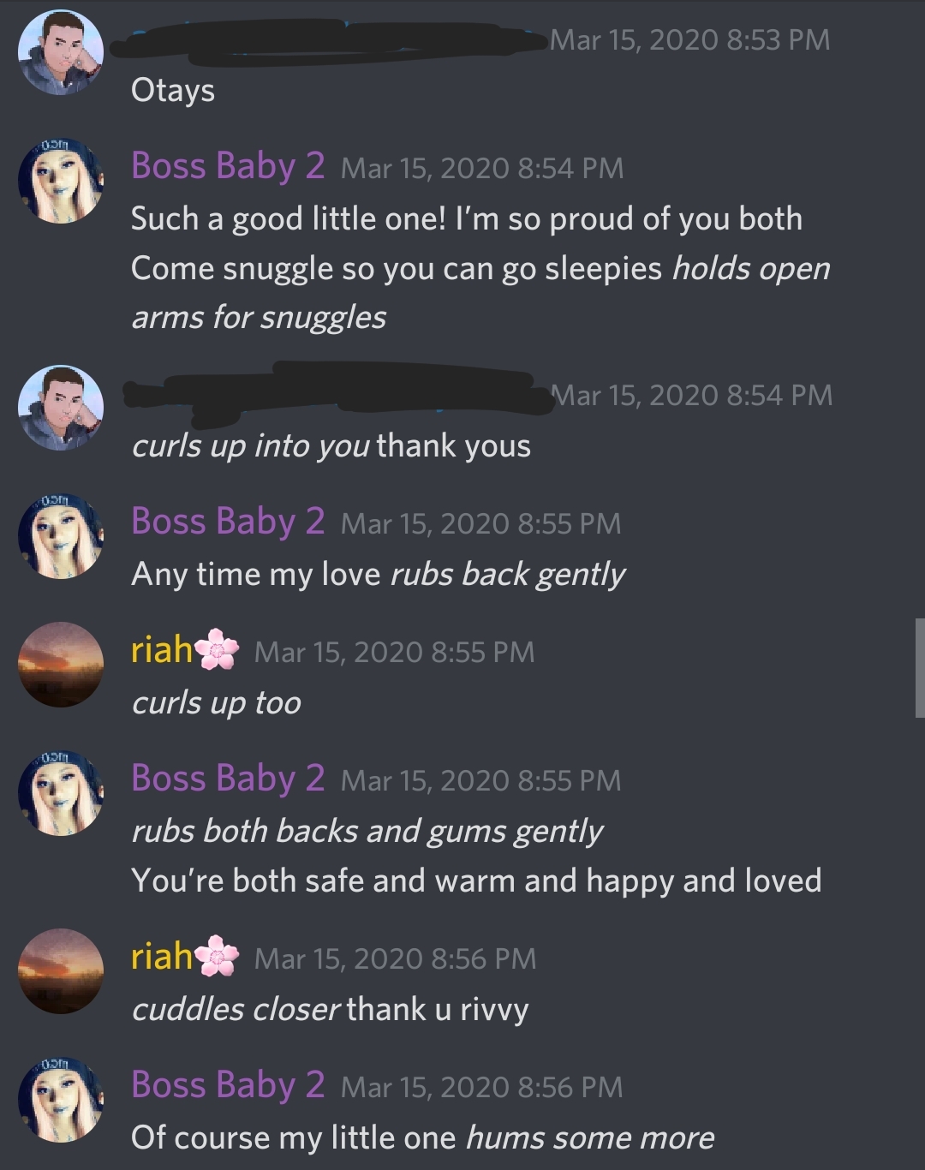Image resolution: width=925 pixels, height=1170 pixels.
Task: Open Boss Baby 2 username above 'Any time my love'
Action: (x=228, y=521)
